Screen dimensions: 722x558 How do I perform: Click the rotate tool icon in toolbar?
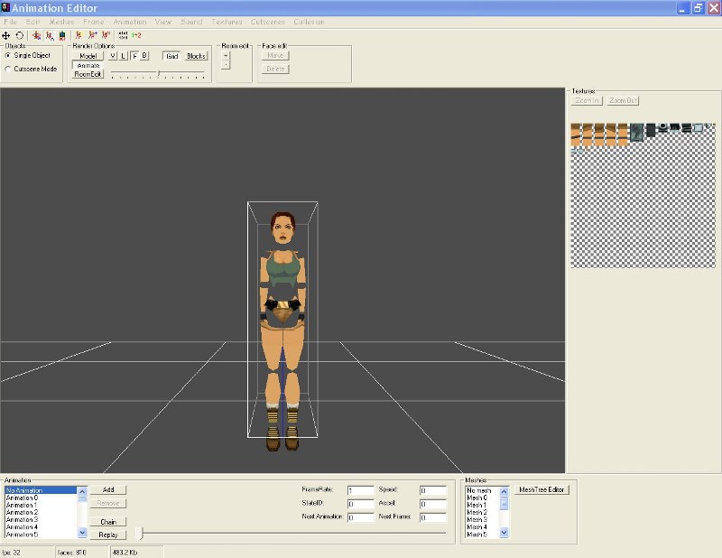coord(19,35)
